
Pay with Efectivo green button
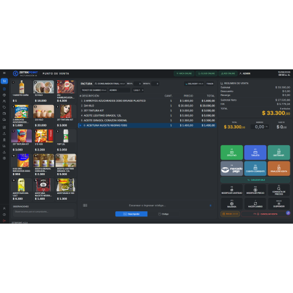point(231,152)
